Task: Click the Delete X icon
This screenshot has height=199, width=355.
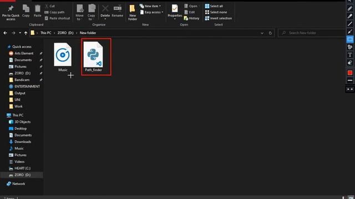Action: click(x=105, y=9)
